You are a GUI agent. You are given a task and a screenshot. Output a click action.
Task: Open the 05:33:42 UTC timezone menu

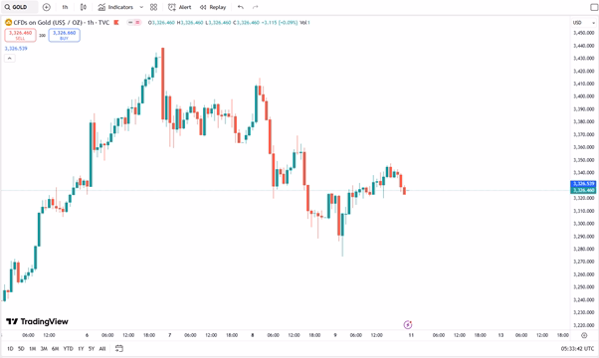pos(577,348)
